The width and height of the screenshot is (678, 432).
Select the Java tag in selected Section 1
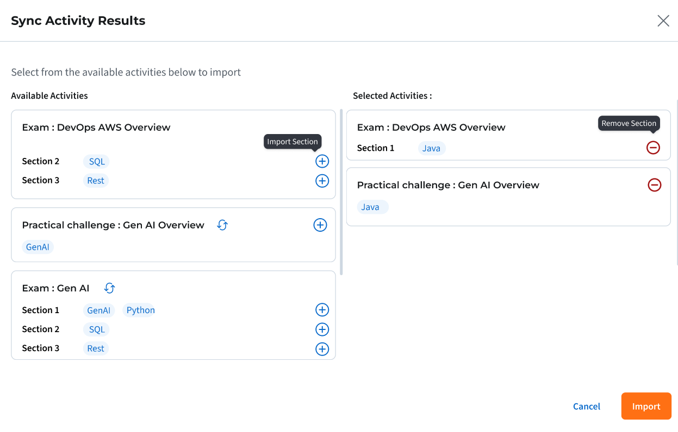pos(431,148)
